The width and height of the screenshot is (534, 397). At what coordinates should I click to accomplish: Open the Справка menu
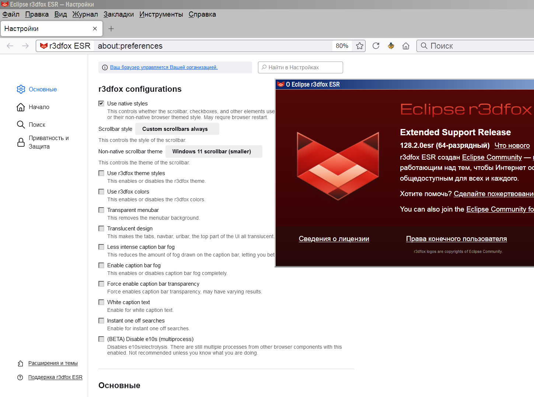[x=202, y=14]
